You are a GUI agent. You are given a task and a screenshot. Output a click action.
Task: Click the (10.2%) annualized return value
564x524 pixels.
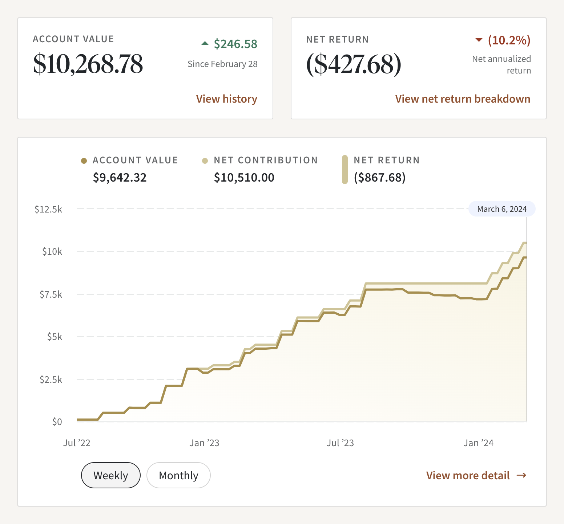pyautogui.click(x=509, y=40)
